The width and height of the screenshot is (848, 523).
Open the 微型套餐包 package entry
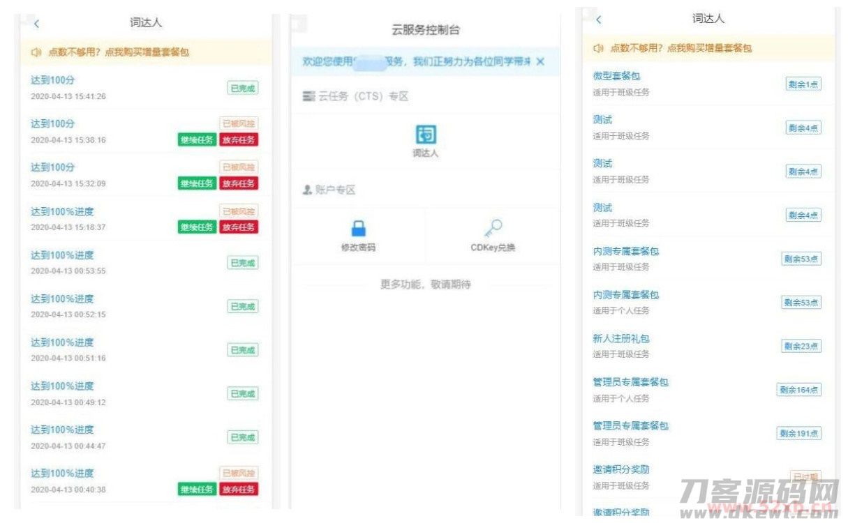point(616,76)
